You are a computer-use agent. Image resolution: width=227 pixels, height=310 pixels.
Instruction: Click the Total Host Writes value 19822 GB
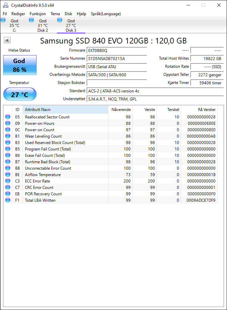click(207, 58)
